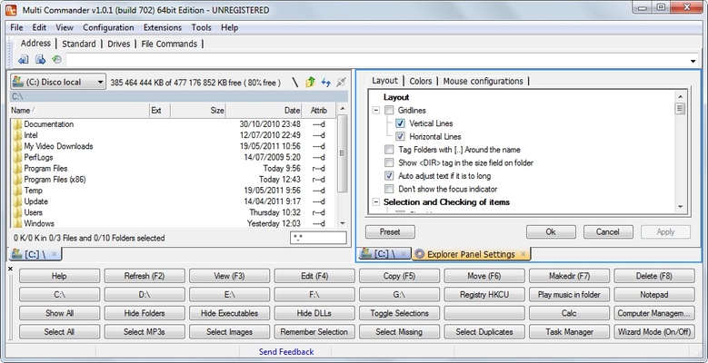The height and width of the screenshot is (363, 708).
Task: Close the right panel [C:] tab
Action: (x=404, y=254)
